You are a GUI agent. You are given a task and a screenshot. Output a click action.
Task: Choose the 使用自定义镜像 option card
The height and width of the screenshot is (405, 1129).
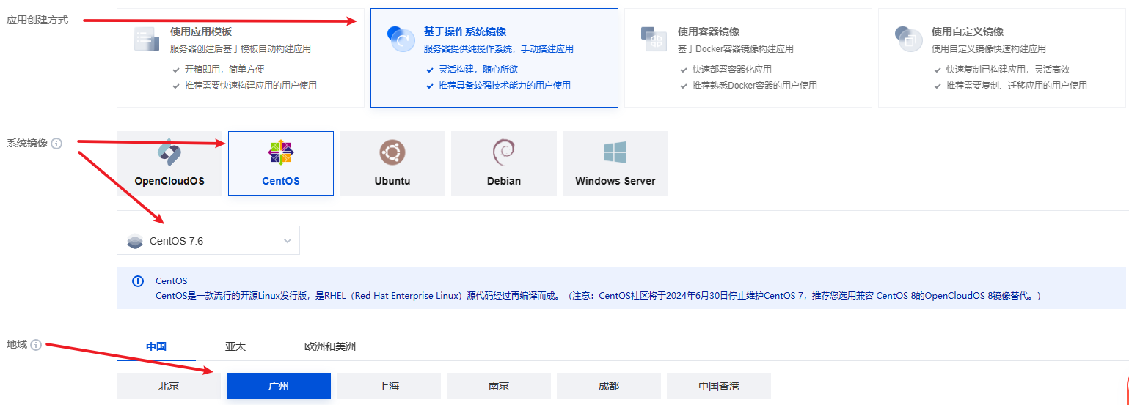(1001, 58)
